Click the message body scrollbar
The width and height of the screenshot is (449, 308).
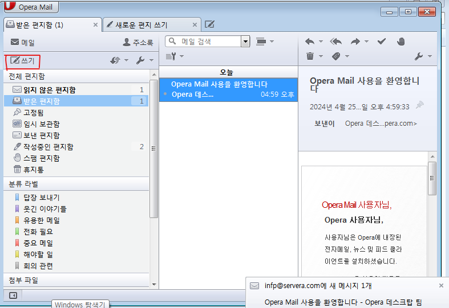click(432, 178)
